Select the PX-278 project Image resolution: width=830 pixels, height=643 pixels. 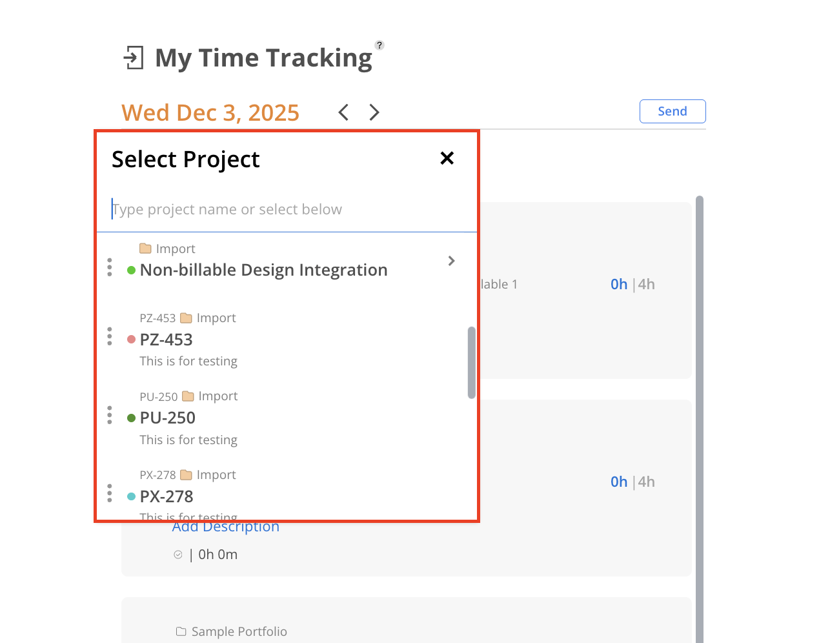pos(167,496)
